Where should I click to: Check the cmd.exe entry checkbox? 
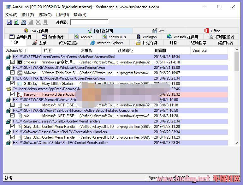(x=12, y=62)
